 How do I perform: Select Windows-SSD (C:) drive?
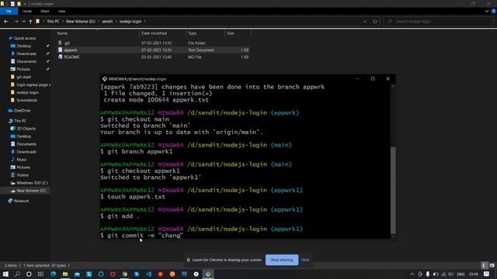(x=32, y=183)
